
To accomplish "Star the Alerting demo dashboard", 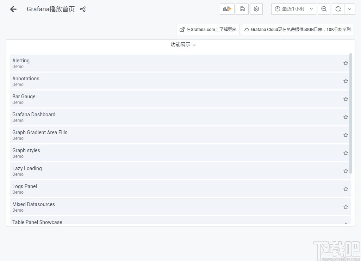I will 346,63.
